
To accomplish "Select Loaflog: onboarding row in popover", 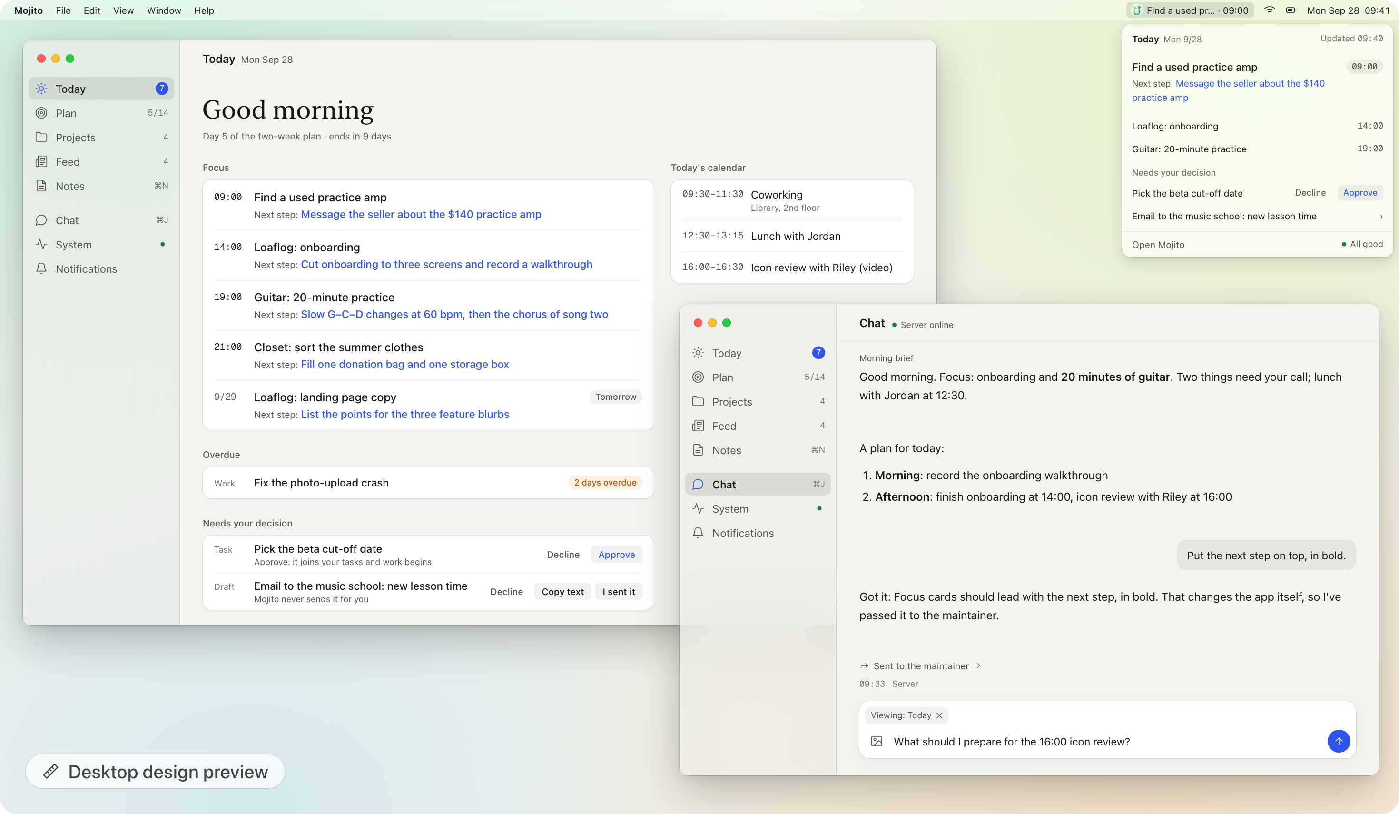I will [1257, 126].
